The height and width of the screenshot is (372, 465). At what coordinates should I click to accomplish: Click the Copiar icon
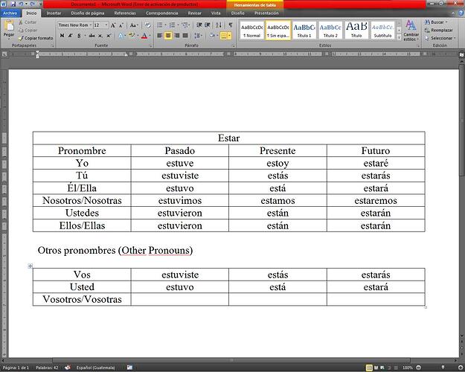click(x=21, y=30)
